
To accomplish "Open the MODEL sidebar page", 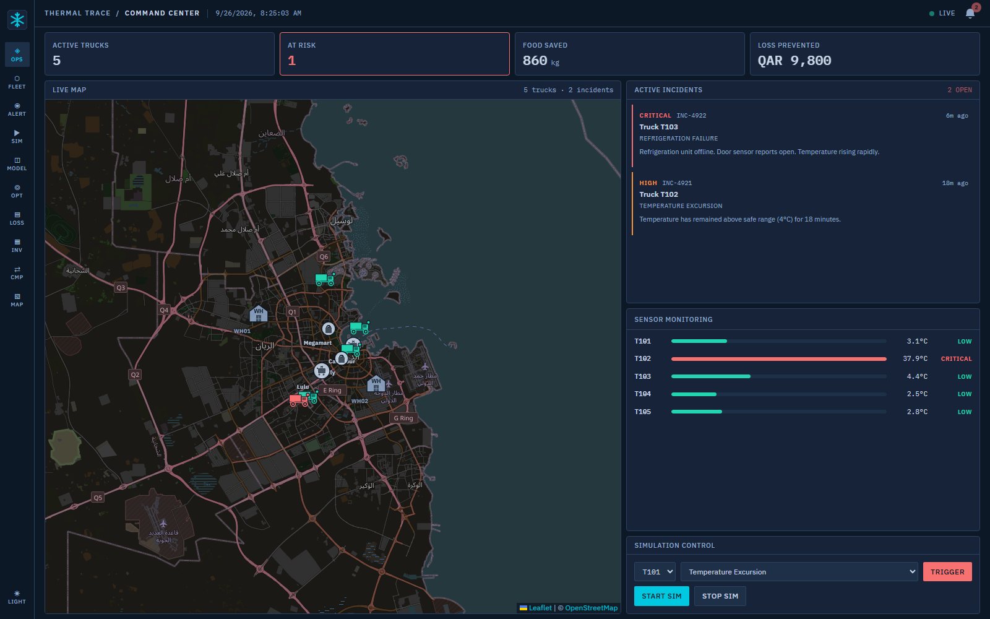I will click(x=17, y=163).
